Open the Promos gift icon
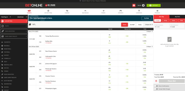The height and width of the screenshot is (91, 185). pyautogui.click(x=157, y=11)
